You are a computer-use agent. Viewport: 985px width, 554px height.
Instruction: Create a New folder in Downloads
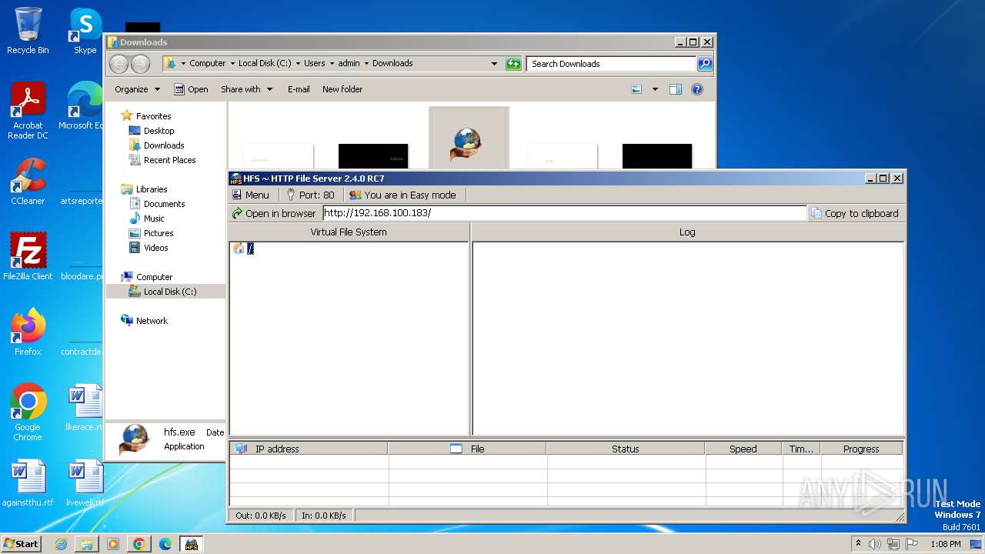click(x=342, y=89)
